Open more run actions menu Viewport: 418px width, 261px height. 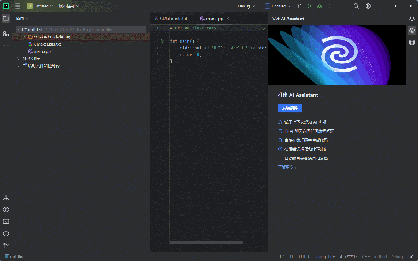[330, 6]
